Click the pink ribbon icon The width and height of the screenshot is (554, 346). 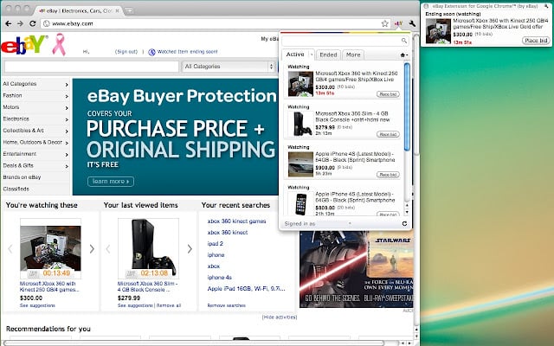pyautogui.click(x=59, y=44)
